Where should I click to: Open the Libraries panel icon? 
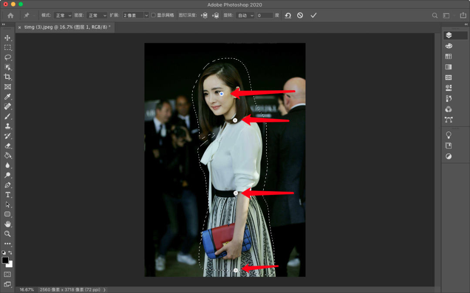[449, 146]
